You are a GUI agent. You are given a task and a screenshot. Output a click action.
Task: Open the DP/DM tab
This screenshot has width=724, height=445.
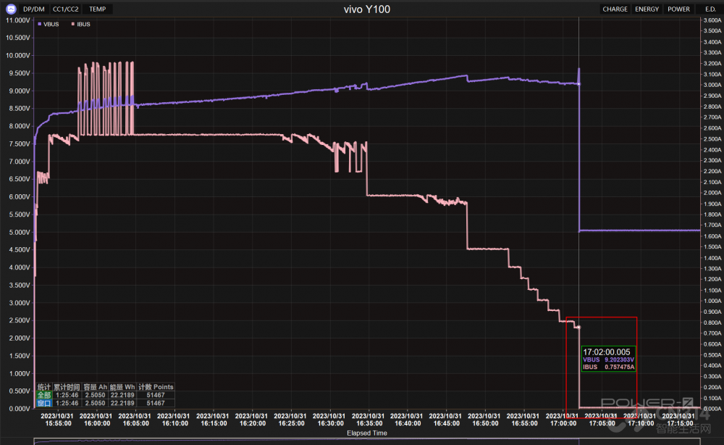(34, 9)
